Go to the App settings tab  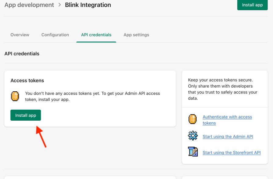pyautogui.click(x=136, y=35)
